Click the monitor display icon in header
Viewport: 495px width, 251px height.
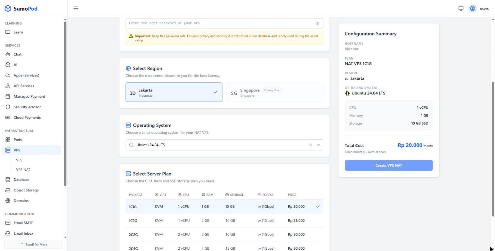point(461,8)
